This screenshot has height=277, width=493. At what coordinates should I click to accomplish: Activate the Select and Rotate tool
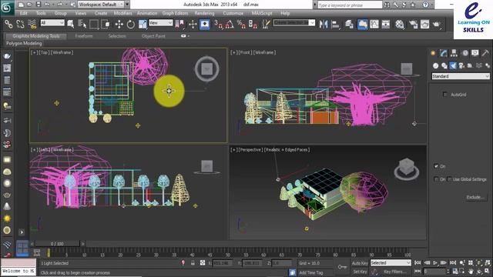130,24
